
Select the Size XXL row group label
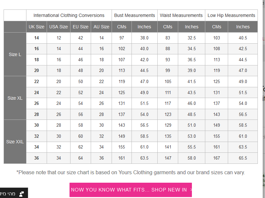[x=15, y=142]
